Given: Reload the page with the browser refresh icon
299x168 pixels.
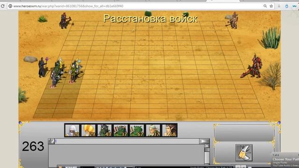Looking at the screenshot, I should [x=3, y=6].
